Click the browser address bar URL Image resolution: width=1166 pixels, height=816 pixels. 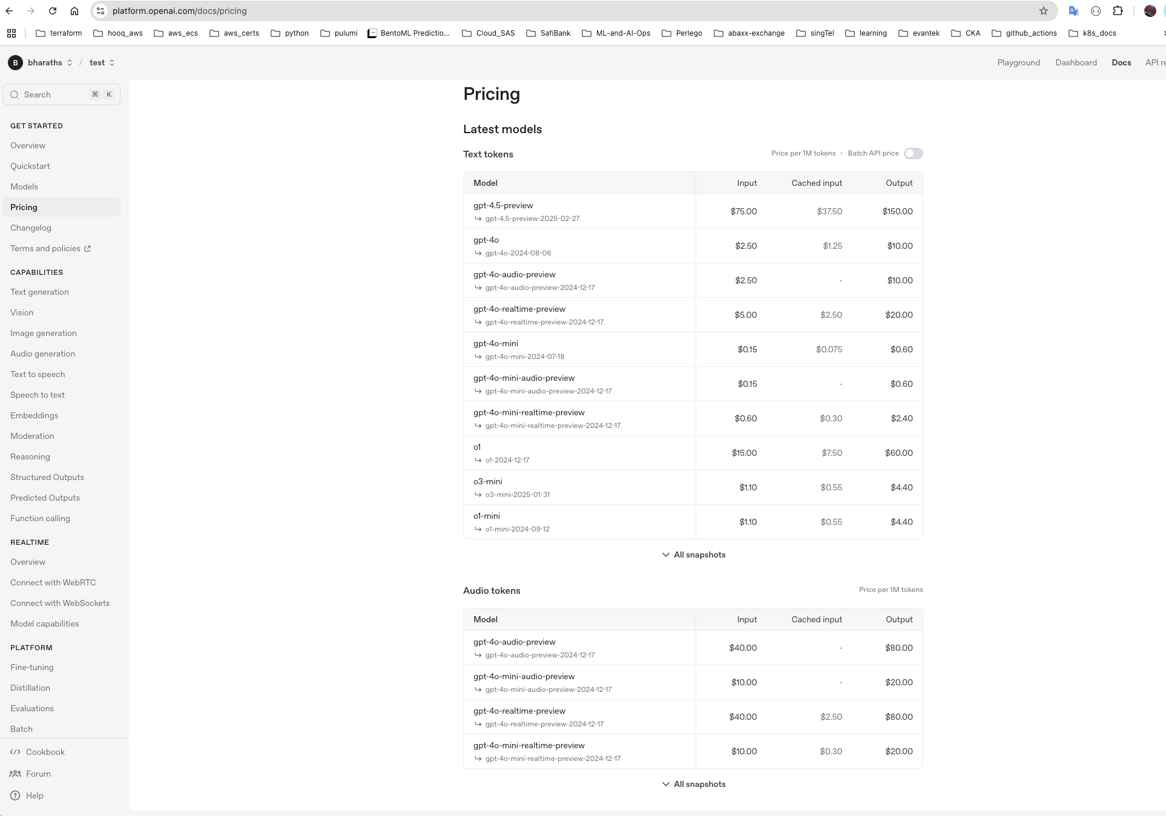[179, 11]
